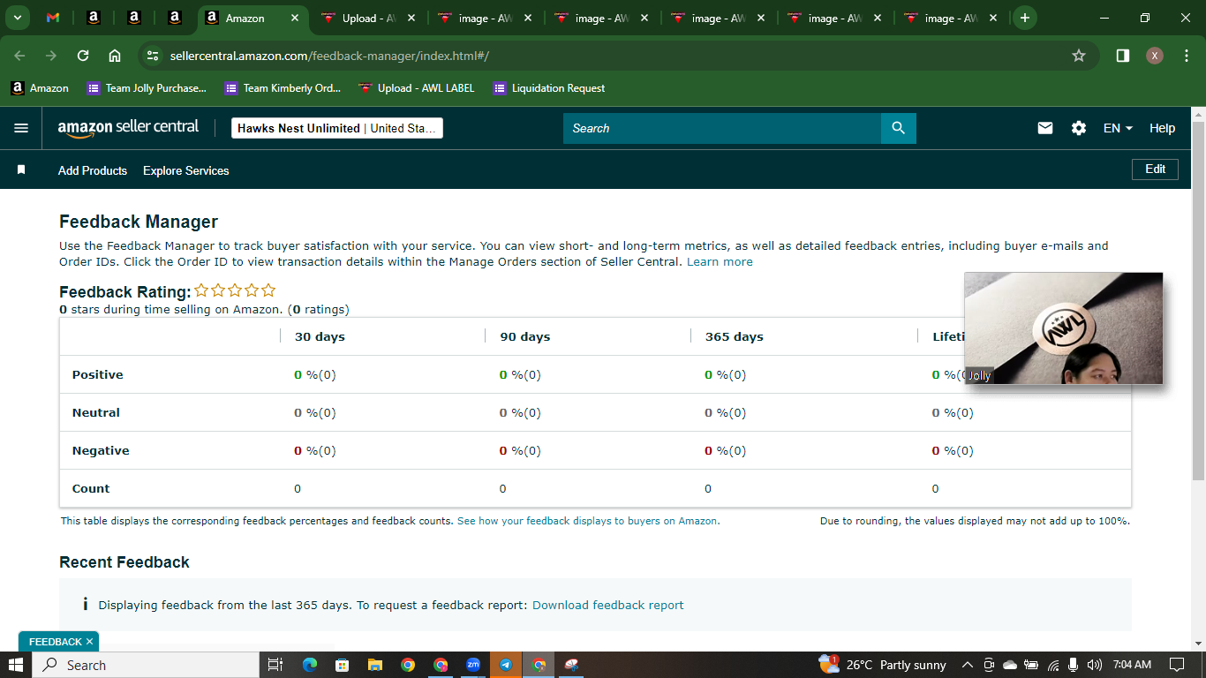
Task: Click the bookmark flag icon beside Add Products
Action: pyautogui.click(x=21, y=169)
